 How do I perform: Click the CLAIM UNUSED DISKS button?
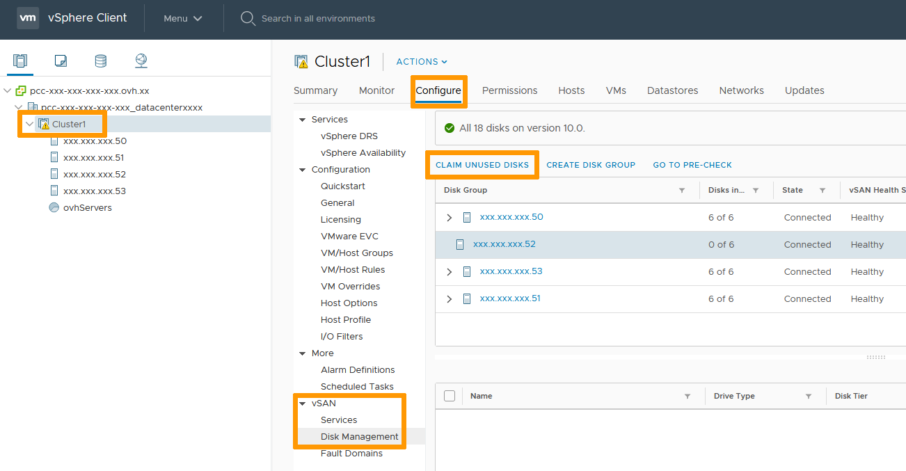point(482,165)
